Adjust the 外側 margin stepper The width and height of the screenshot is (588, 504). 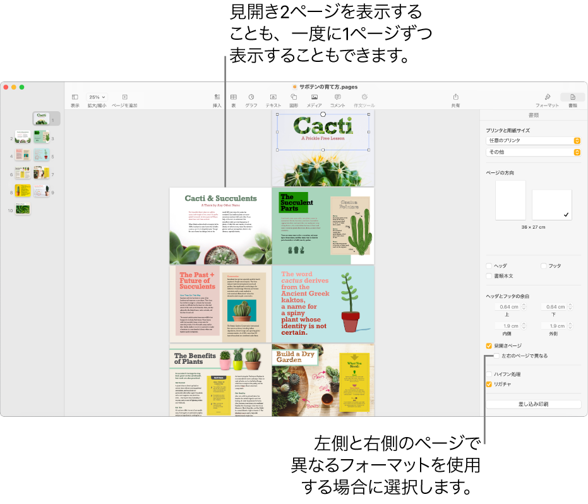click(x=570, y=326)
